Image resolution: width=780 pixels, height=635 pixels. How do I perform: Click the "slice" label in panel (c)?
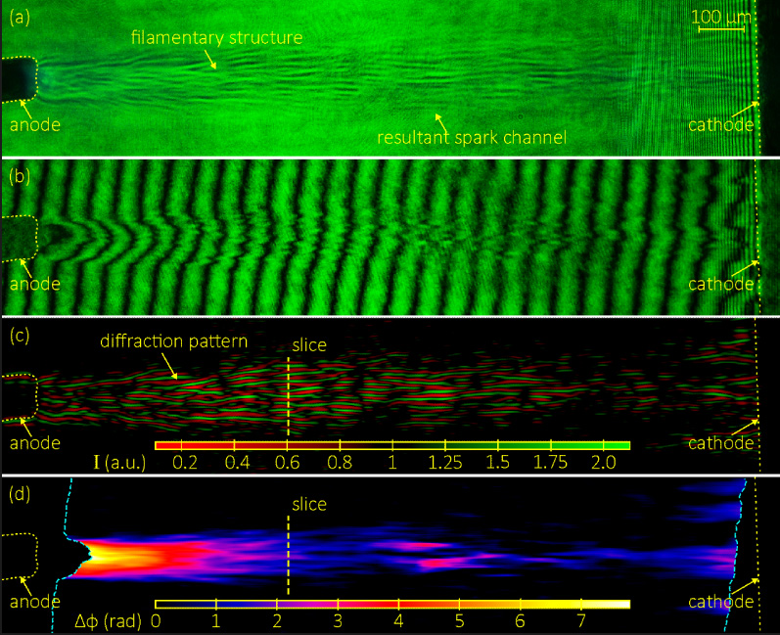[309, 345]
